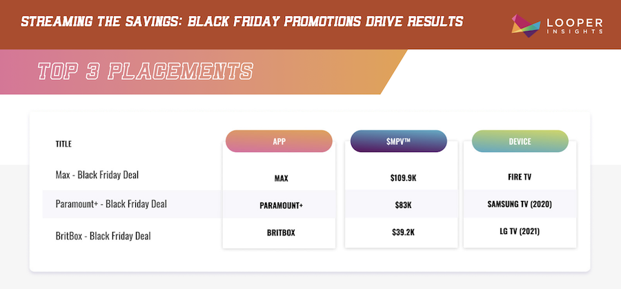This screenshot has height=289, width=621.
Task: Click the Top 3 Placements heading banner
Action: pyautogui.click(x=146, y=72)
